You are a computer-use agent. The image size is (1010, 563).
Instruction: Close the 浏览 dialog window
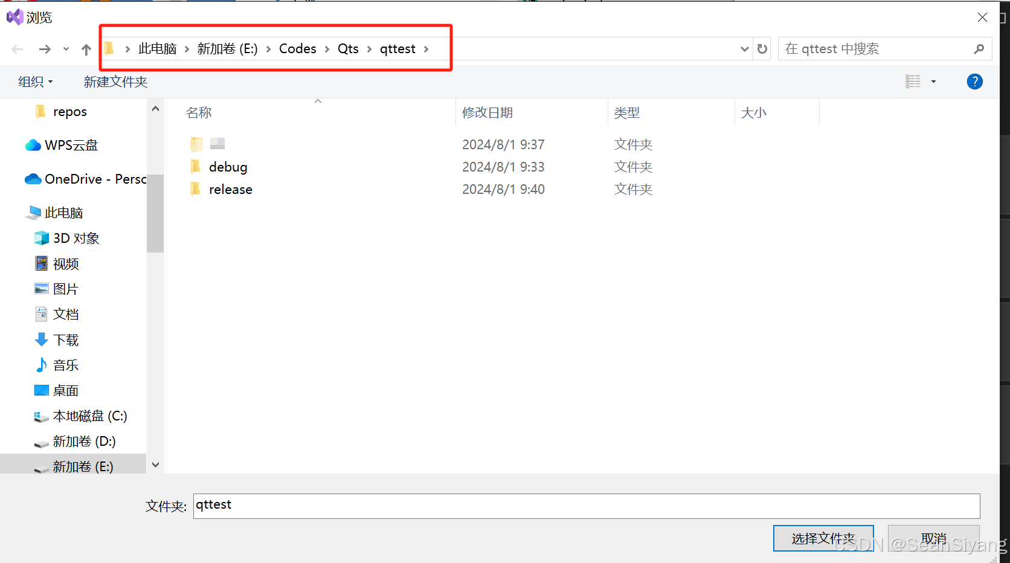point(982,17)
